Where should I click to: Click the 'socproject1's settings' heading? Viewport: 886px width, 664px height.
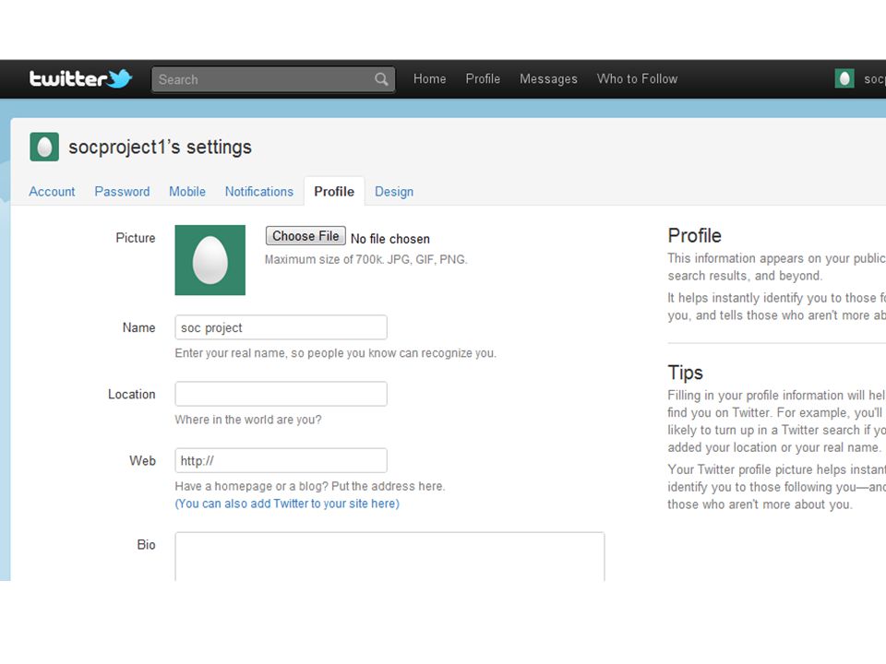160,148
